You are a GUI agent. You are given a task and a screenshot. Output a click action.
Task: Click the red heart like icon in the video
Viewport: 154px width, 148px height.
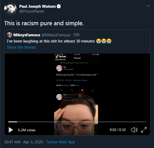(82, 90)
